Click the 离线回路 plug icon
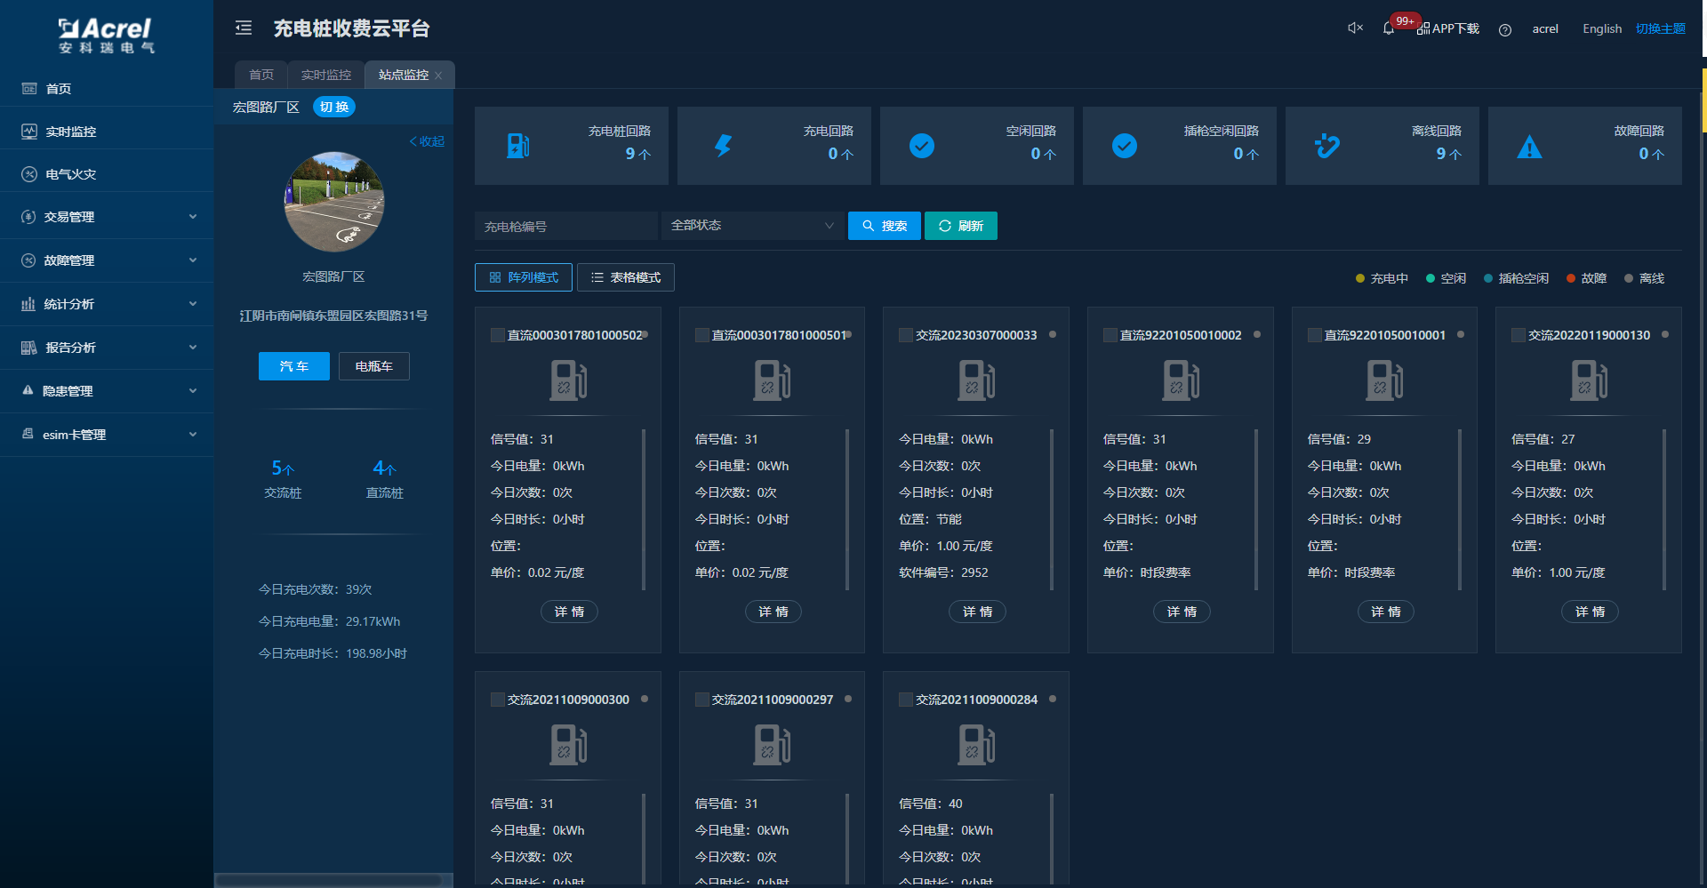Screen dimensions: 1707x888 click(1327, 146)
